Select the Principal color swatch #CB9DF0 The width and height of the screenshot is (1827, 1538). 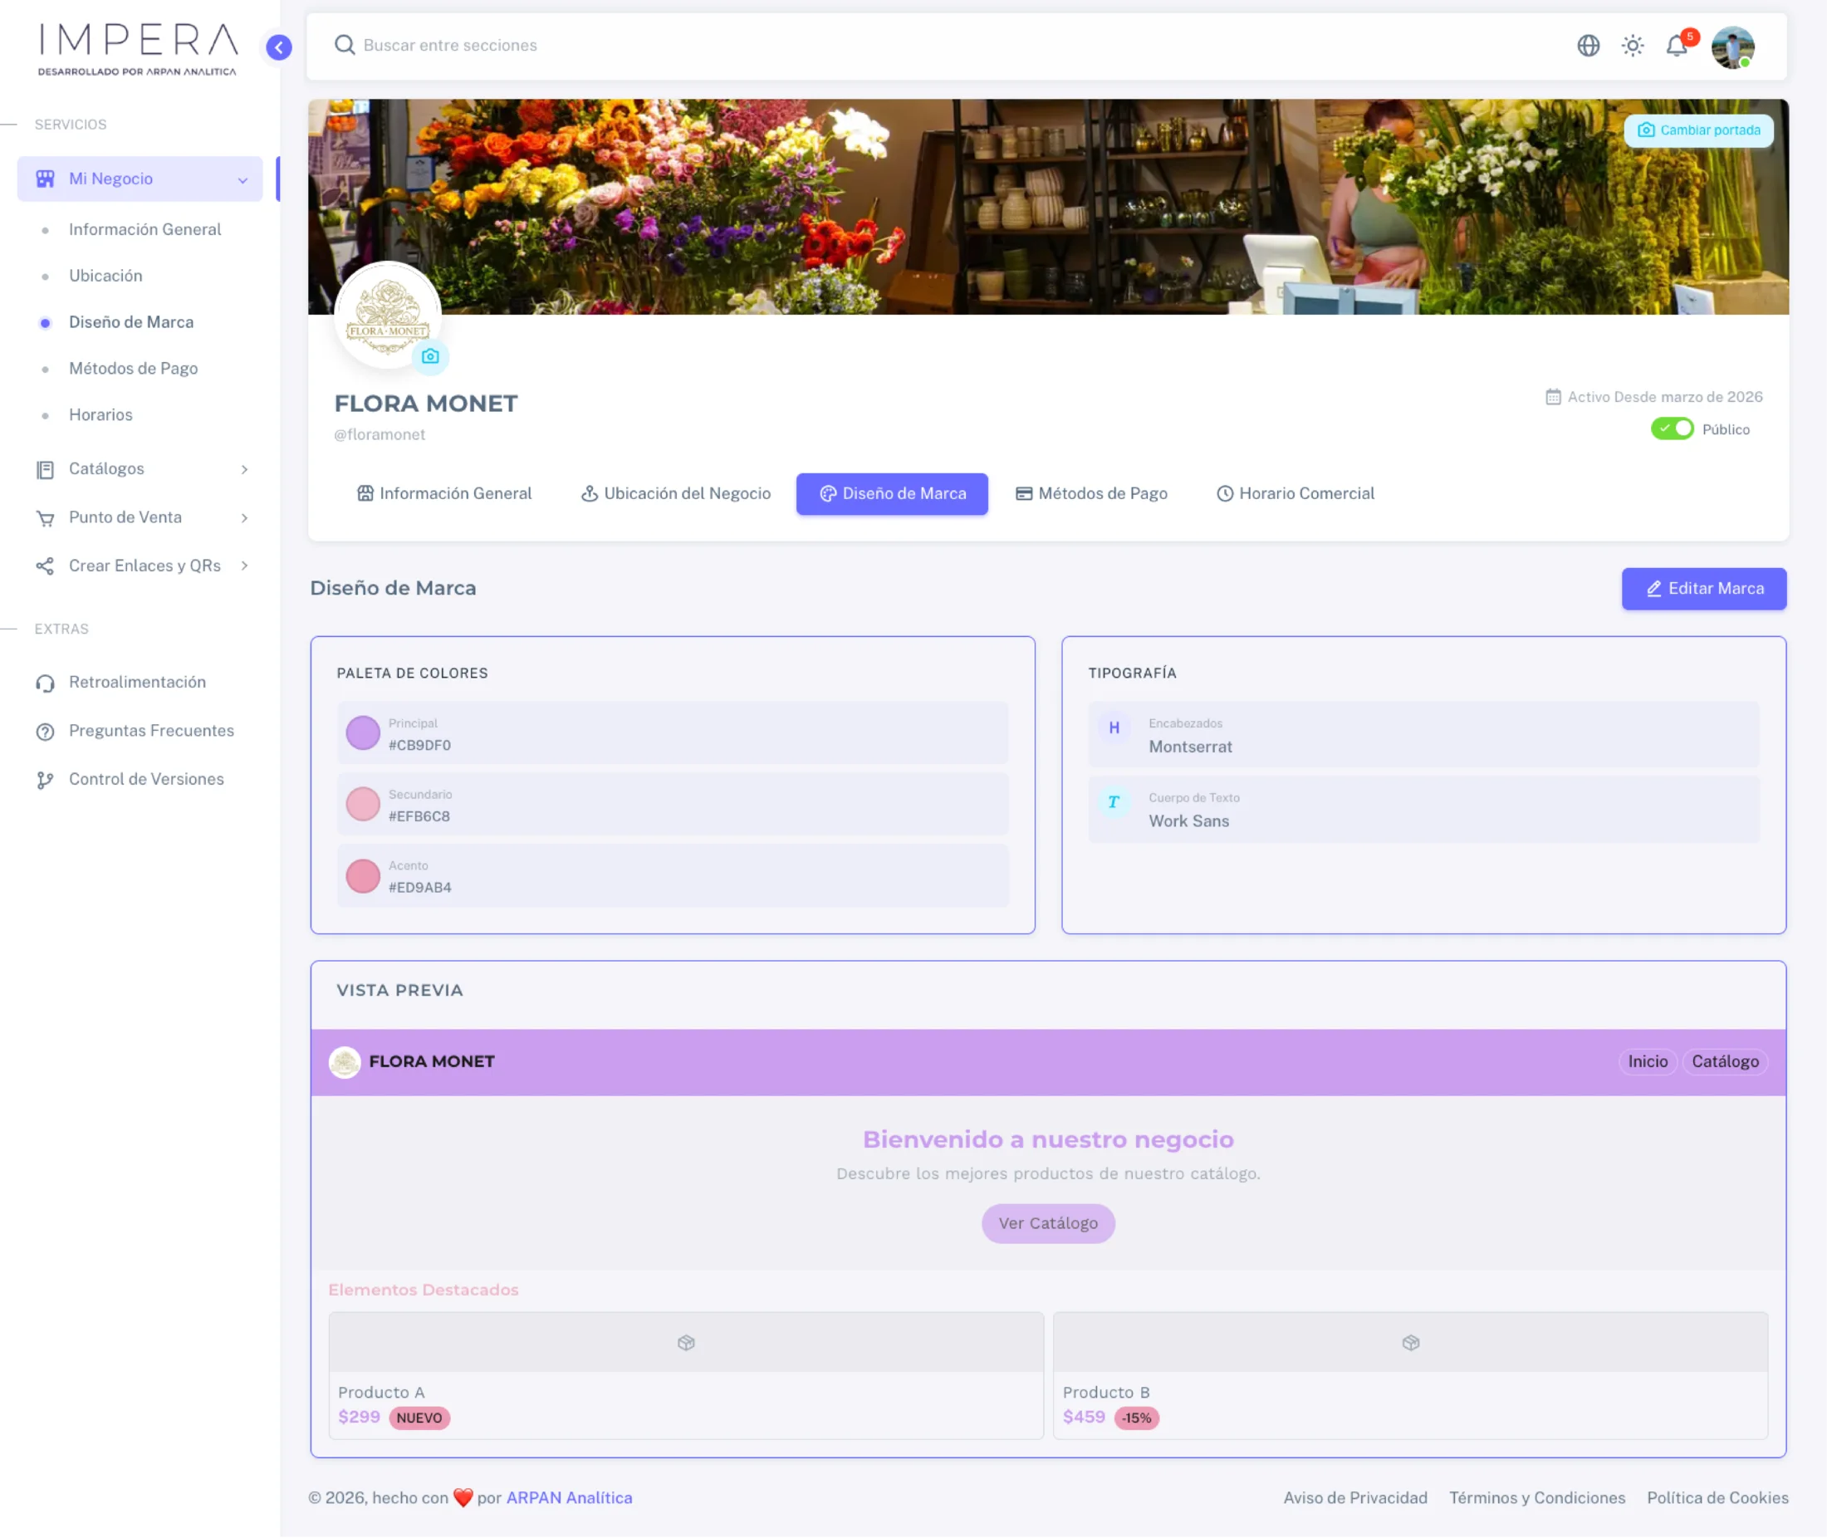coord(363,732)
